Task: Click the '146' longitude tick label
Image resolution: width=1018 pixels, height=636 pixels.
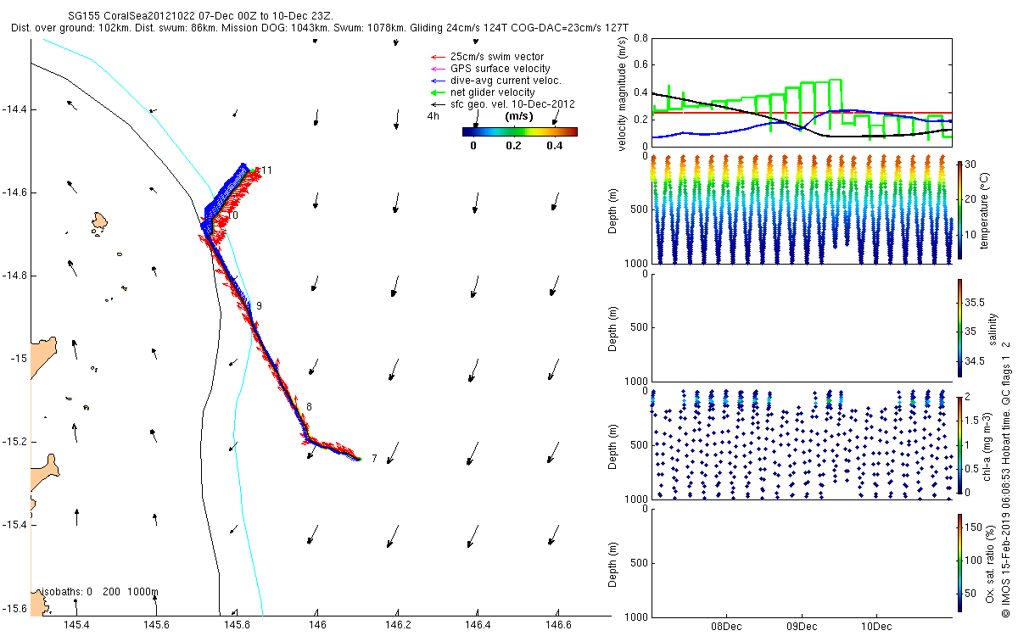Action: [x=317, y=625]
